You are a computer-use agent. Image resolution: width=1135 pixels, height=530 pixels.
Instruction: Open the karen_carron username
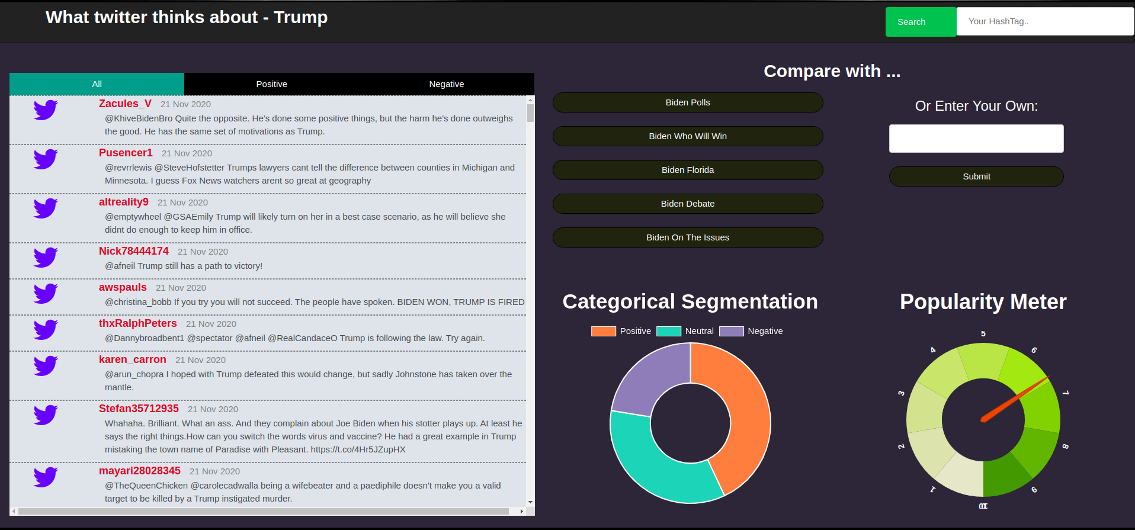click(x=133, y=359)
